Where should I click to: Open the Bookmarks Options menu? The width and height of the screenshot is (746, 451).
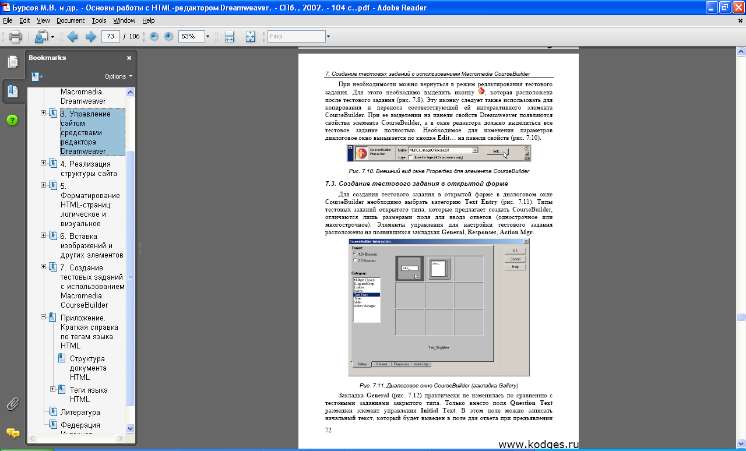coord(118,76)
